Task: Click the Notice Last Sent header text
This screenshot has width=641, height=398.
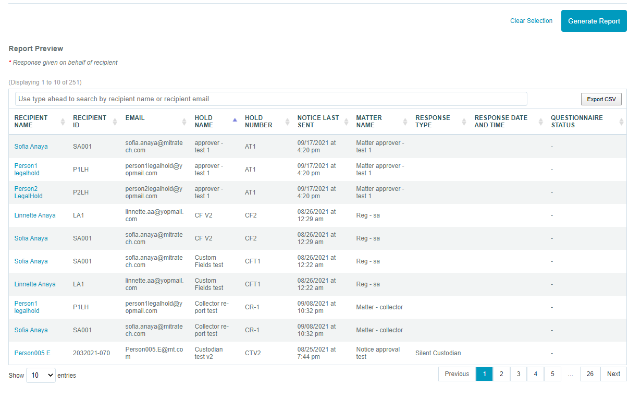Action: pos(318,122)
